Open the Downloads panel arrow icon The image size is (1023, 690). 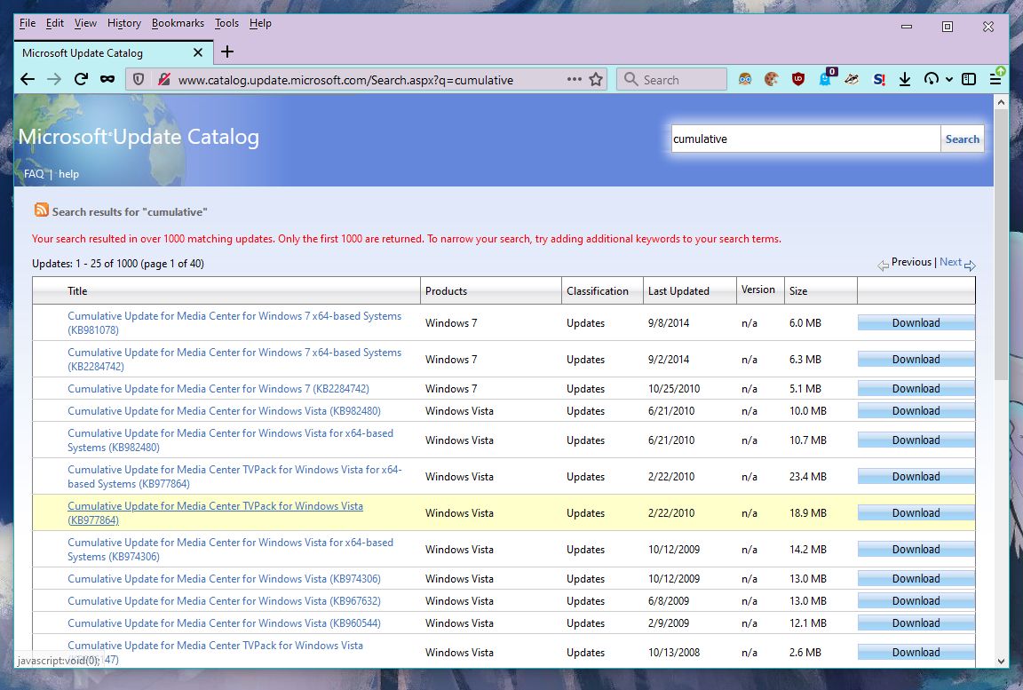pos(904,79)
